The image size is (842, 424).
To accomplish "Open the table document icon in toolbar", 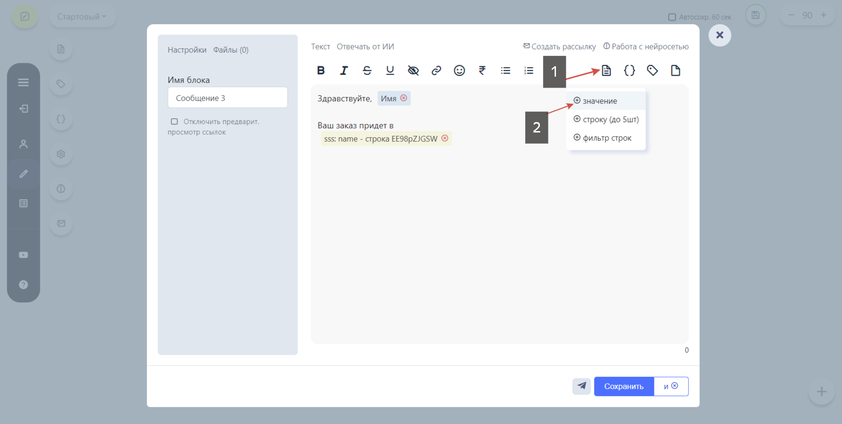I will tap(606, 71).
